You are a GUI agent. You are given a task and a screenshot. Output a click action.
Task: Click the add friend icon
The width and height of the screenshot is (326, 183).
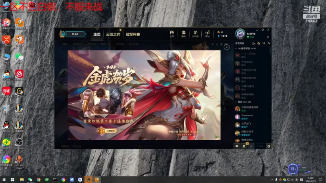click(x=253, y=44)
